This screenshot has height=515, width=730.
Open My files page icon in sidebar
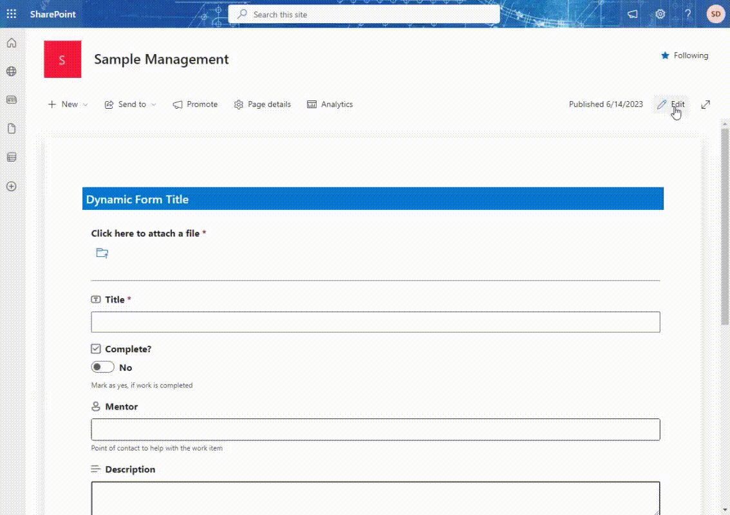click(12, 129)
